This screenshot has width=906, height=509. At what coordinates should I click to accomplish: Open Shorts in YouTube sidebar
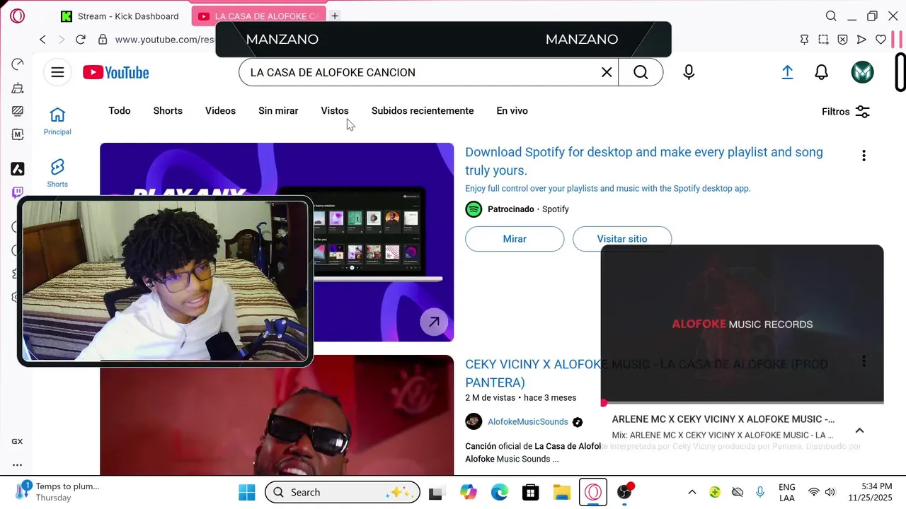tap(57, 173)
